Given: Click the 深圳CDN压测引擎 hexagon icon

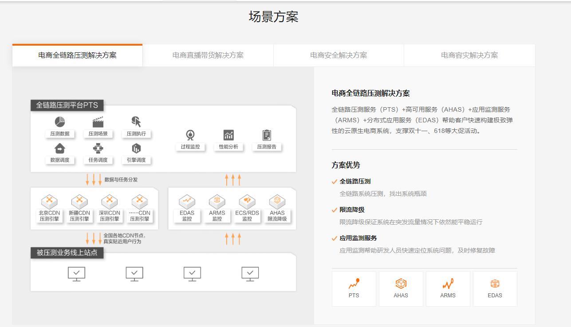Looking at the screenshot, I should tap(110, 201).
